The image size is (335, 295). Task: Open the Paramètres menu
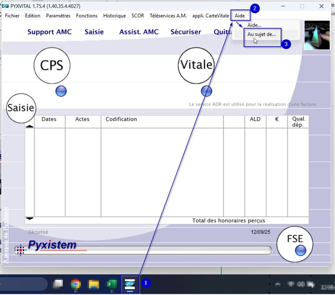coord(58,16)
